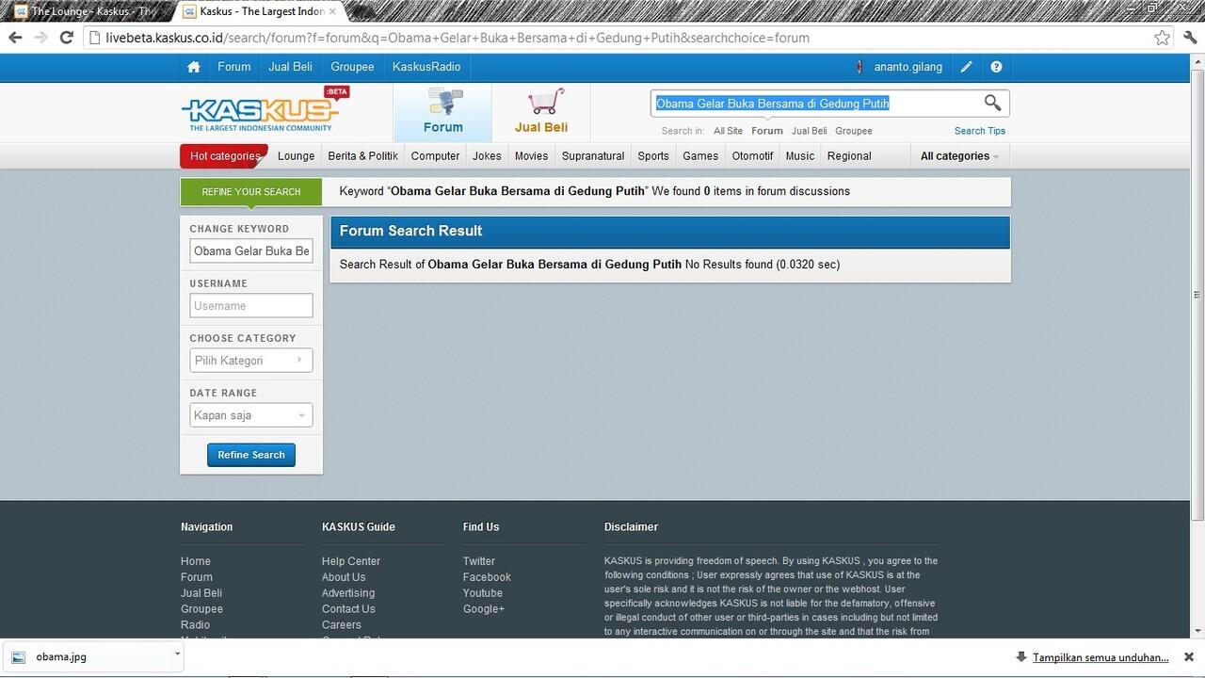
Task: Open the Pilih Kategori dropdown
Action: [251, 361]
